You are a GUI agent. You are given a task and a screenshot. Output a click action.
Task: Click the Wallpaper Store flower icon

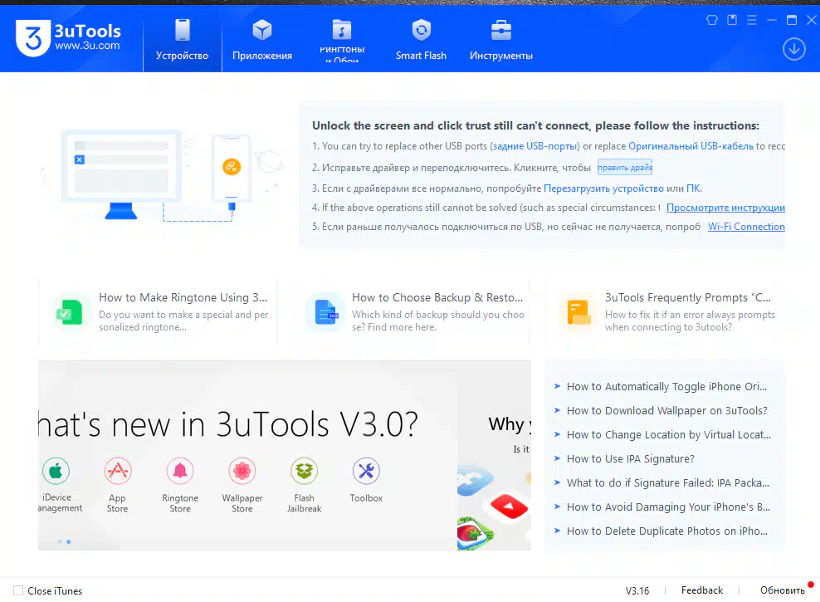pos(242,471)
